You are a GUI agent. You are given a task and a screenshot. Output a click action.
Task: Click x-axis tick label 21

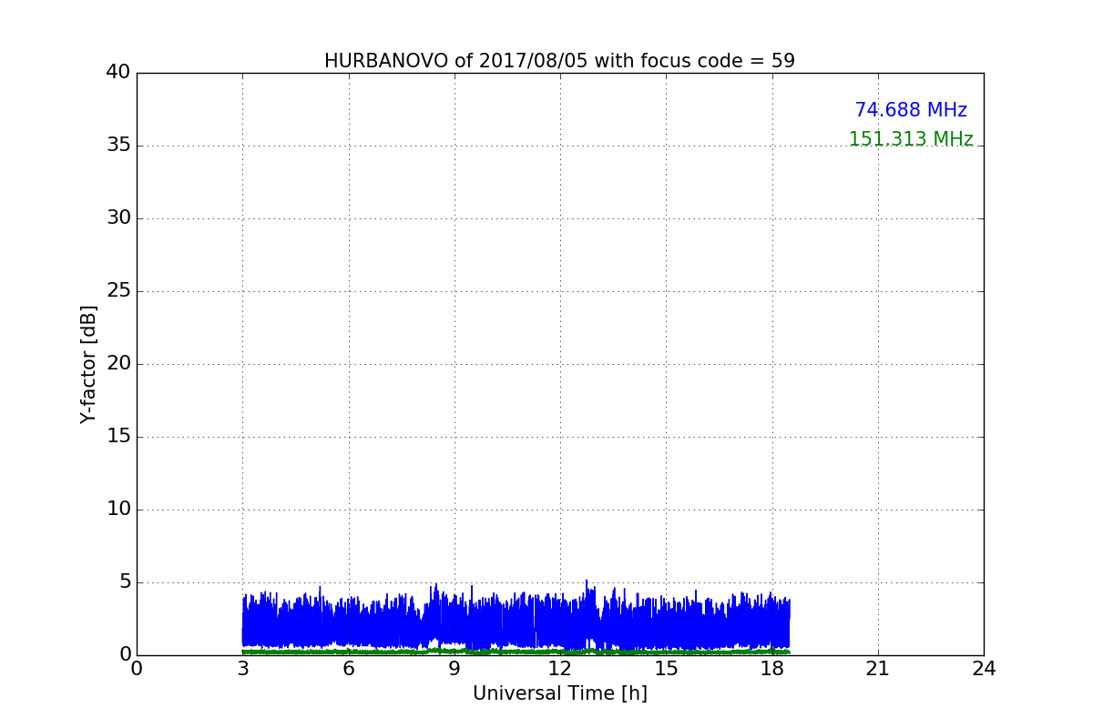pos(878,669)
